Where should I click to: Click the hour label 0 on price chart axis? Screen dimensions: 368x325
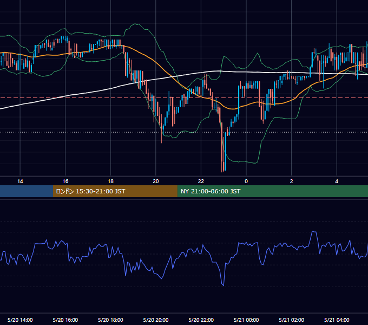click(246, 181)
